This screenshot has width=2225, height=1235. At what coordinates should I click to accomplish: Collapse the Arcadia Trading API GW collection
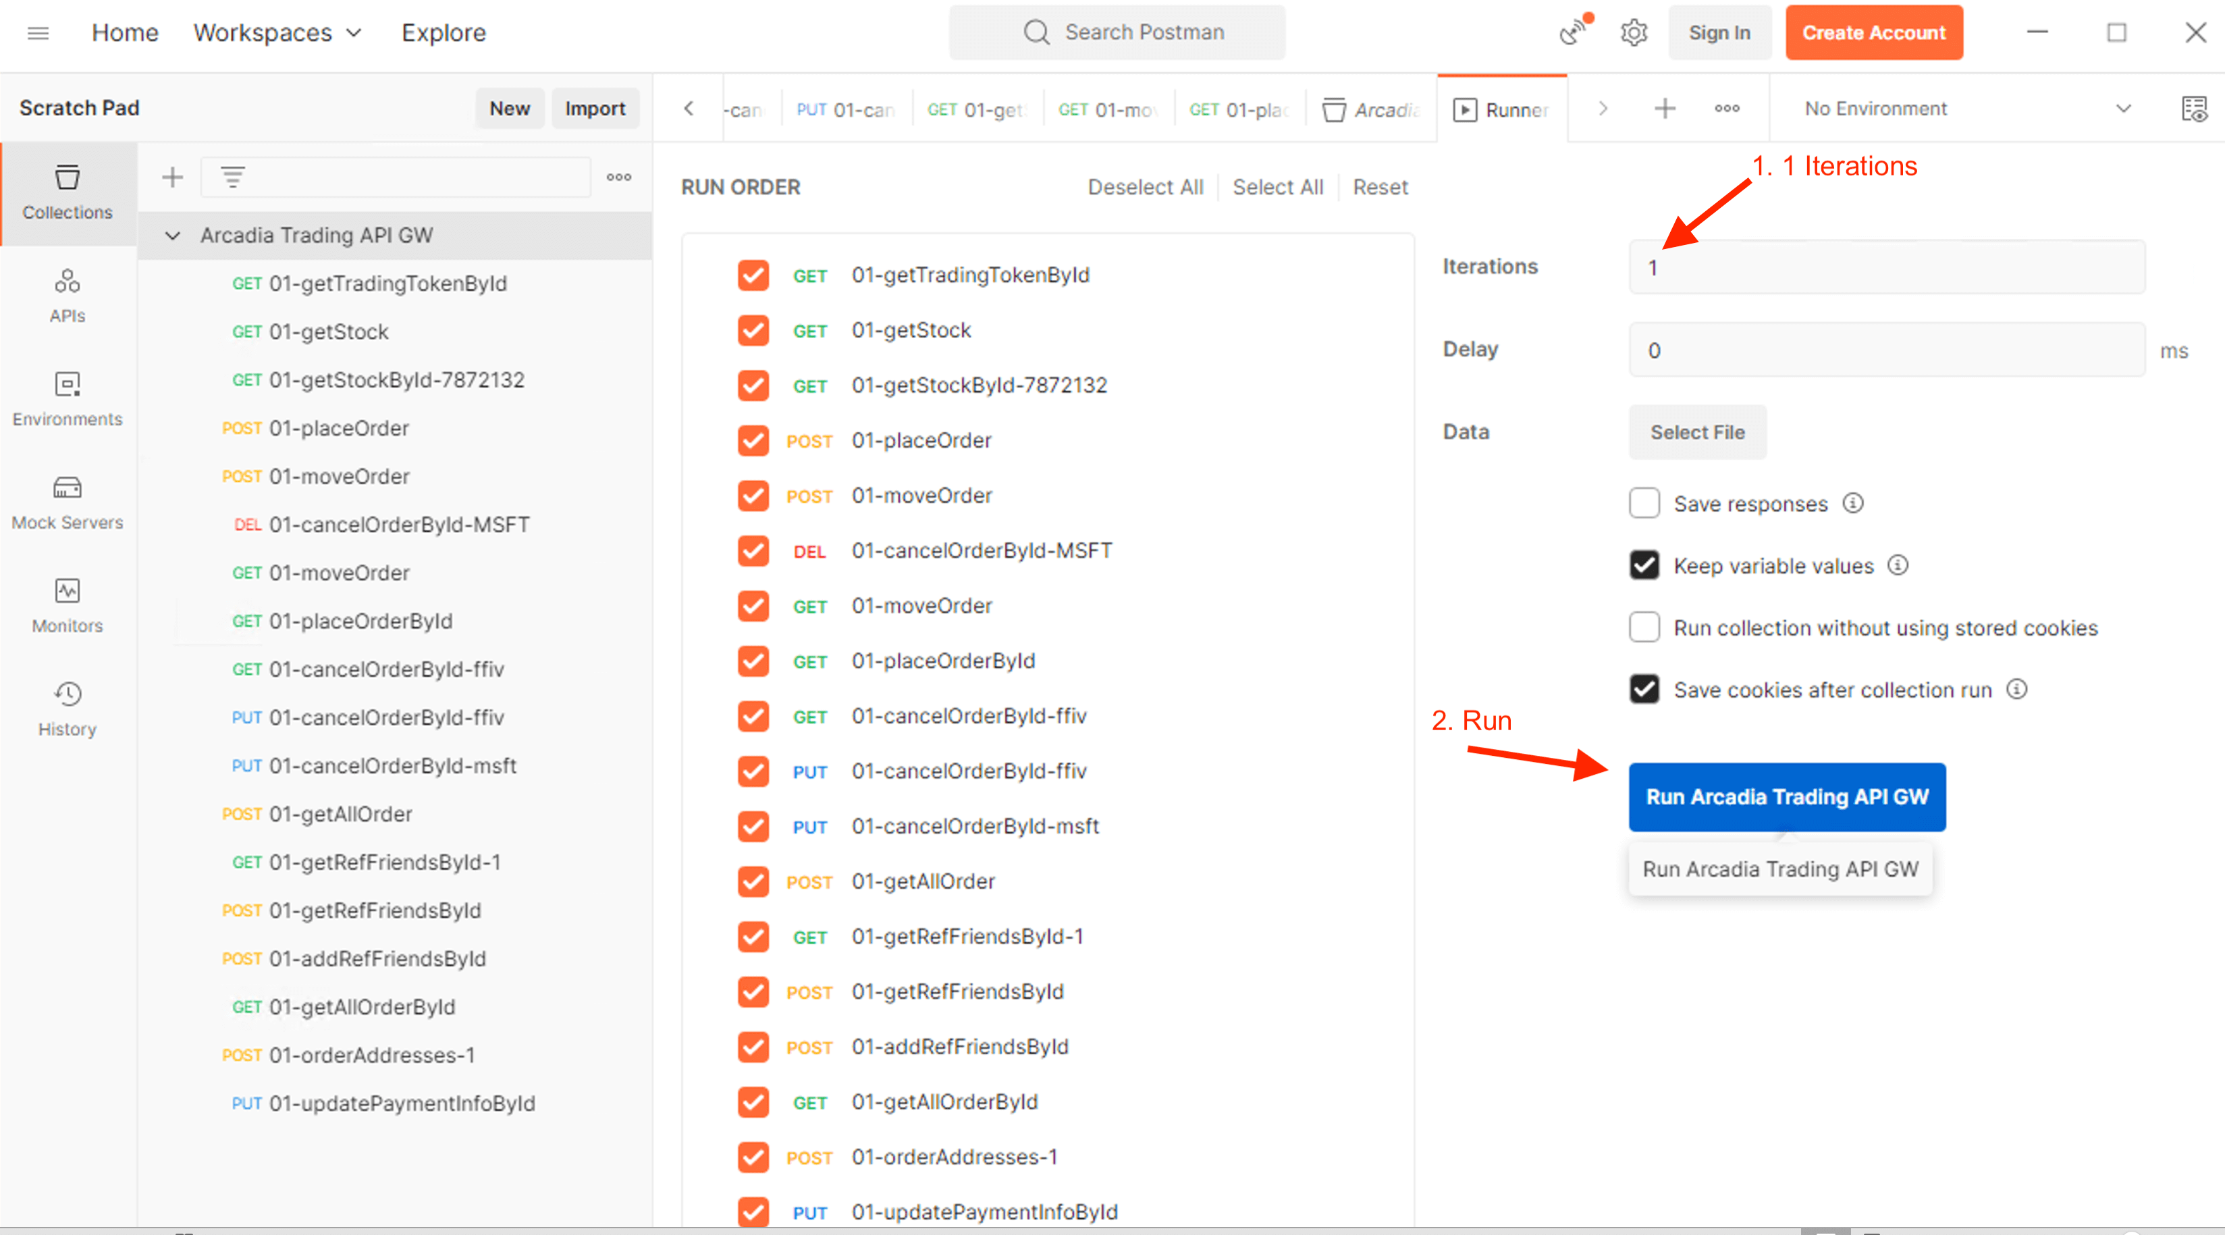click(173, 236)
